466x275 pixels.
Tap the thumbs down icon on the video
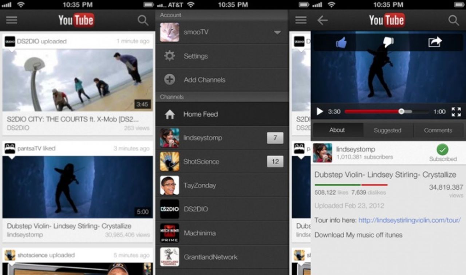388,42
